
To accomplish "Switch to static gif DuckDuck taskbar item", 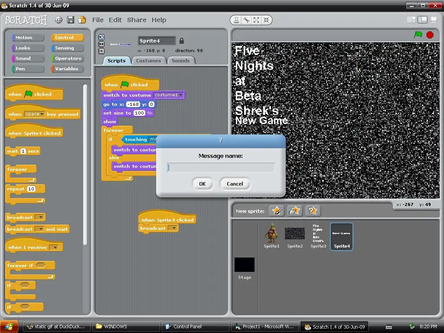I will tap(57, 326).
